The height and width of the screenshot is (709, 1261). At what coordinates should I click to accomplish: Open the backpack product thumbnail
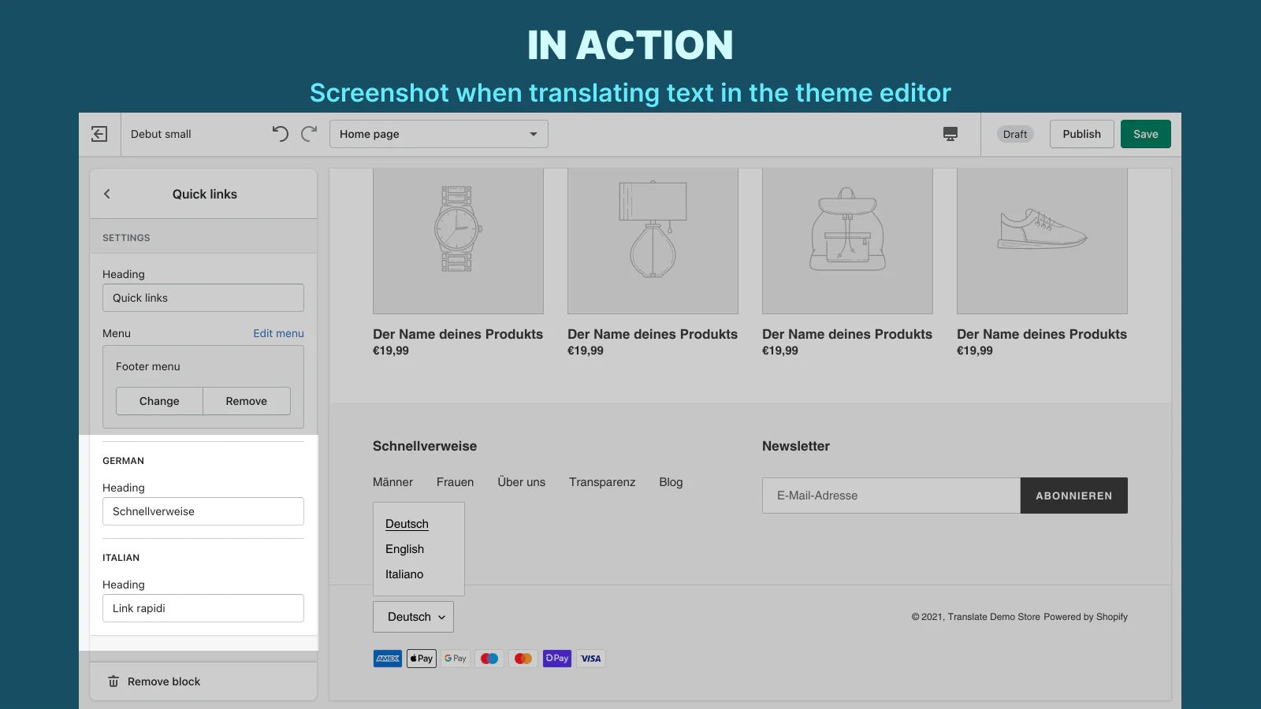pos(847,241)
